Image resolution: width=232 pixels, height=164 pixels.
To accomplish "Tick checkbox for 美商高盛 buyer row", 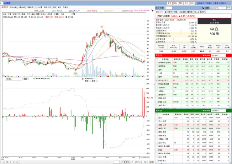I will (x=156, y=66).
